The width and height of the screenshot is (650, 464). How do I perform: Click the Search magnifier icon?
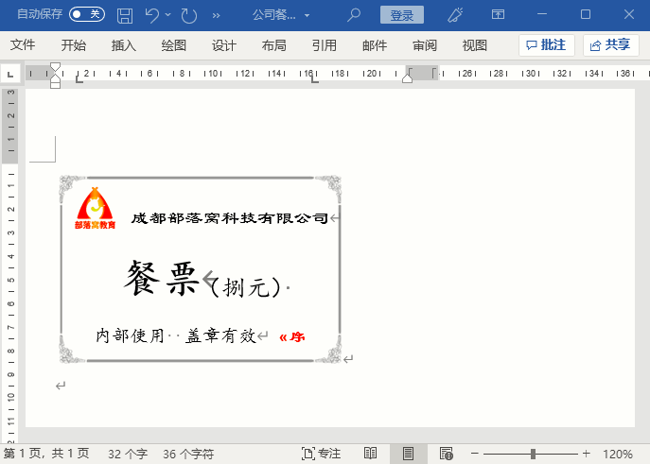354,15
